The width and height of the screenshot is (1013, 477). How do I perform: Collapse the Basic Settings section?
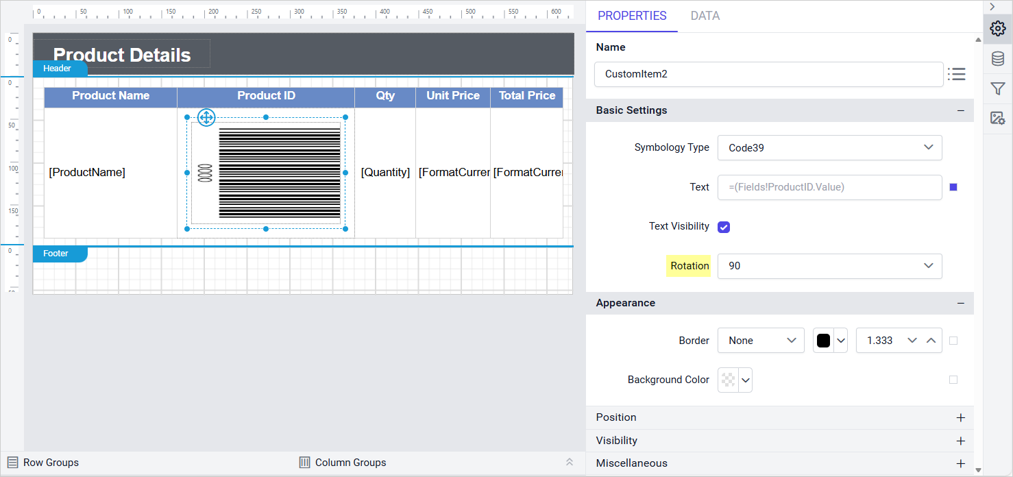click(961, 110)
